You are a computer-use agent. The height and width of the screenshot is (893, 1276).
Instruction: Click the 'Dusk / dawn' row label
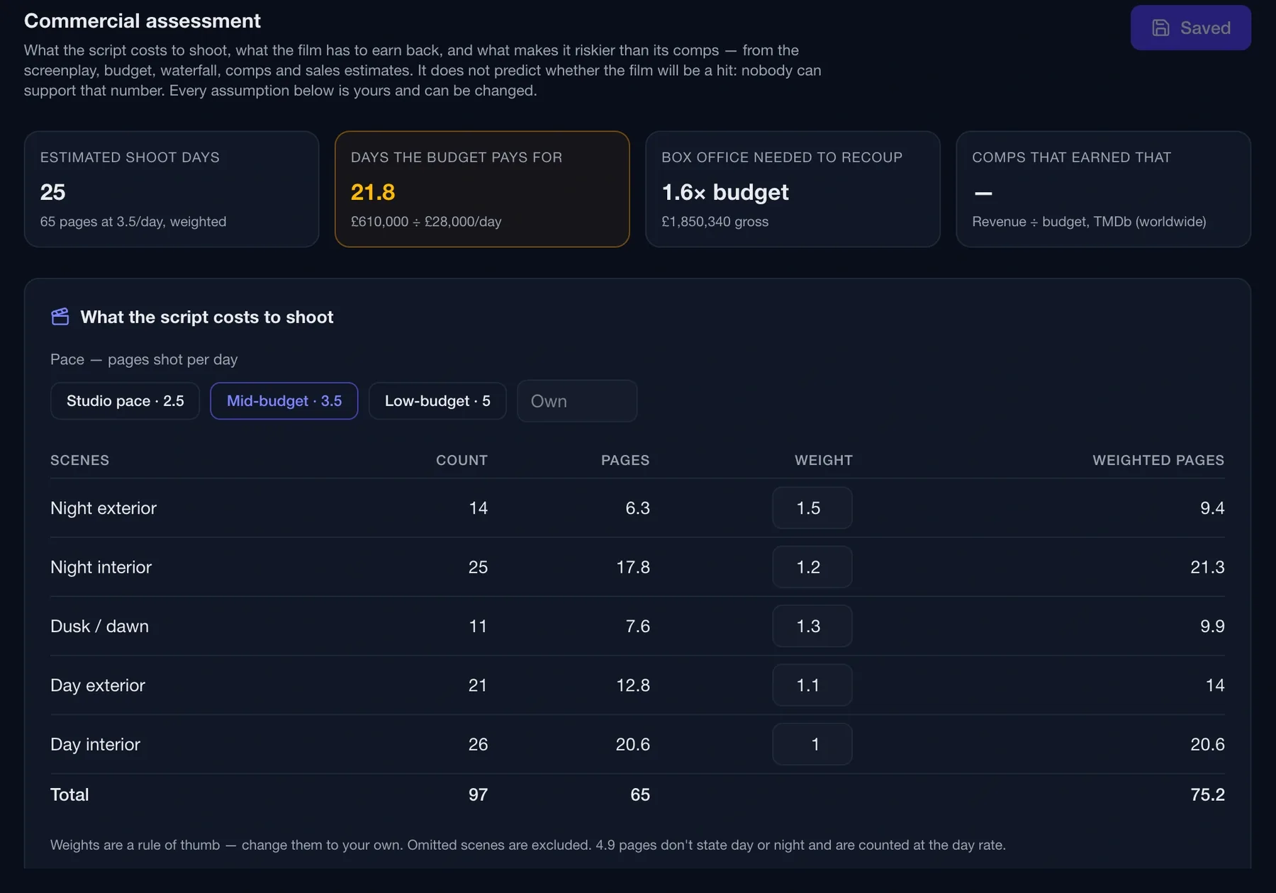click(x=99, y=627)
